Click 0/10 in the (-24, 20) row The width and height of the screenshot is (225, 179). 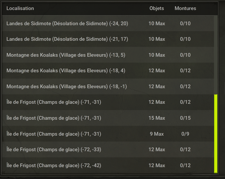pos(185,23)
